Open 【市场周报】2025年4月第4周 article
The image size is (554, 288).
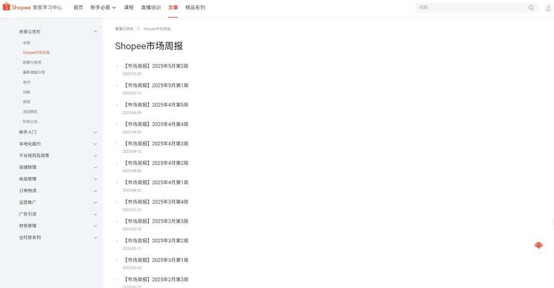(x=155, y=124)
